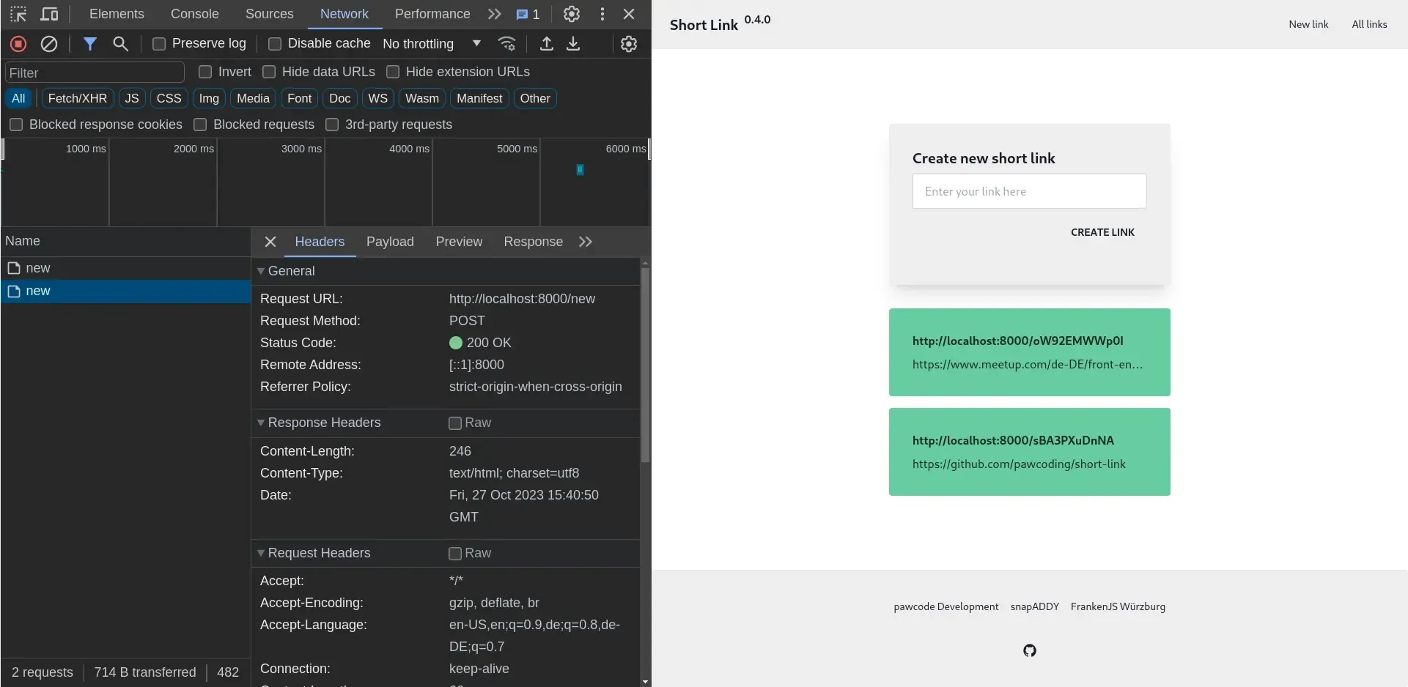Image resolution: width=1408 pixels, height=687 pixels.
Task: Import HAR file via upload icon
Action: [546, 44]
